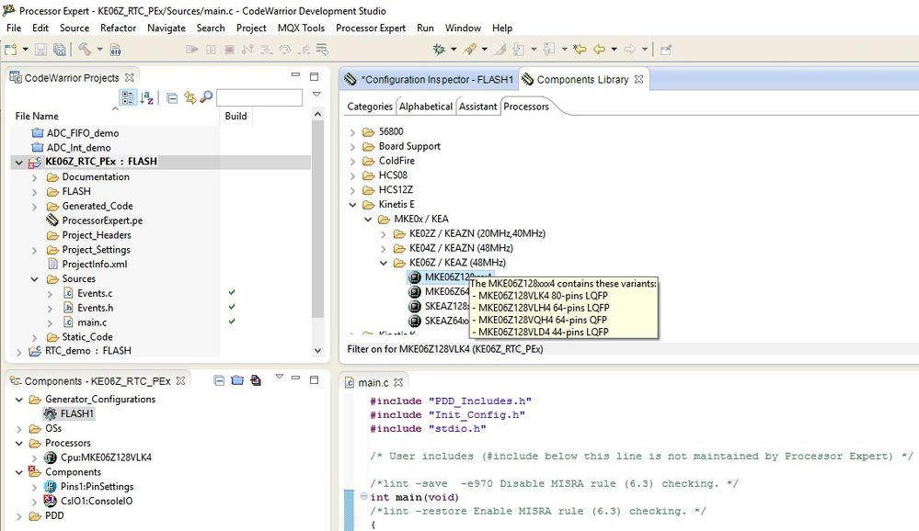Expand the Pins1:PinSettings component
Image resolution: width=919 pixels, height=531 pixels.
35,487
